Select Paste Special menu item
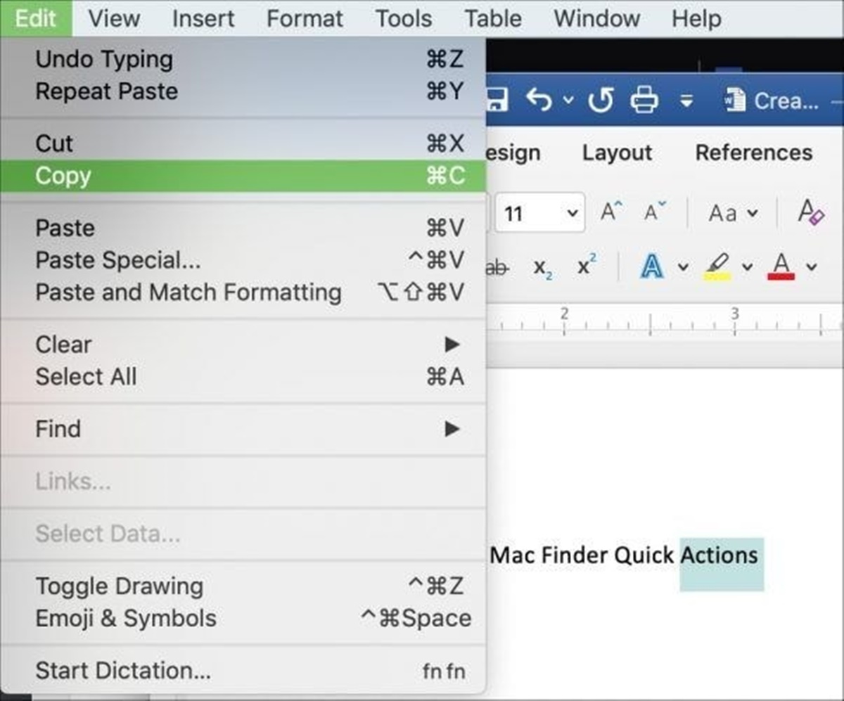Image resolution: width=844 pixels, height=701 pixels. [117, 260]
